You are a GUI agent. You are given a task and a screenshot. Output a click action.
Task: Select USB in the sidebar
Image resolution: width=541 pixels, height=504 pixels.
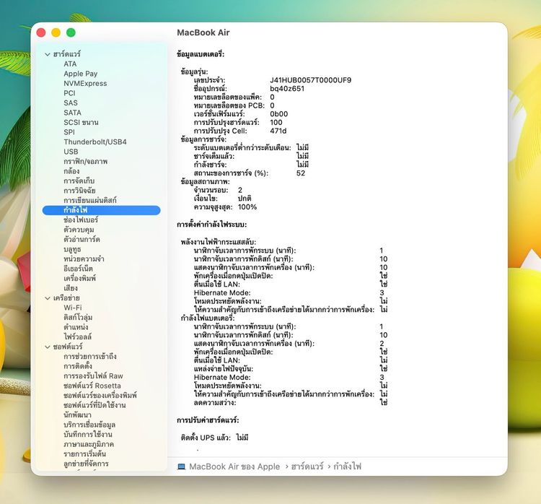pyautogui.click(x=71, y=152)
